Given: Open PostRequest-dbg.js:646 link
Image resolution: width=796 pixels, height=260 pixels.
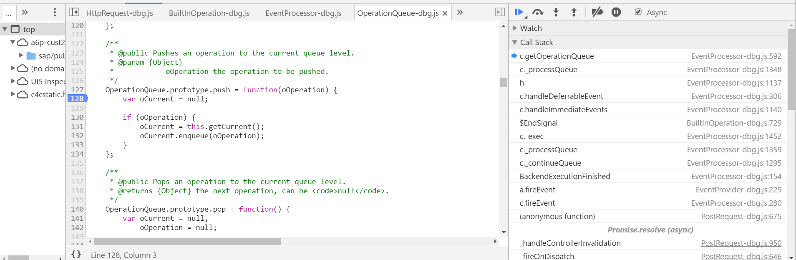Looking at the screenshot, I should (x=741, y=256).
